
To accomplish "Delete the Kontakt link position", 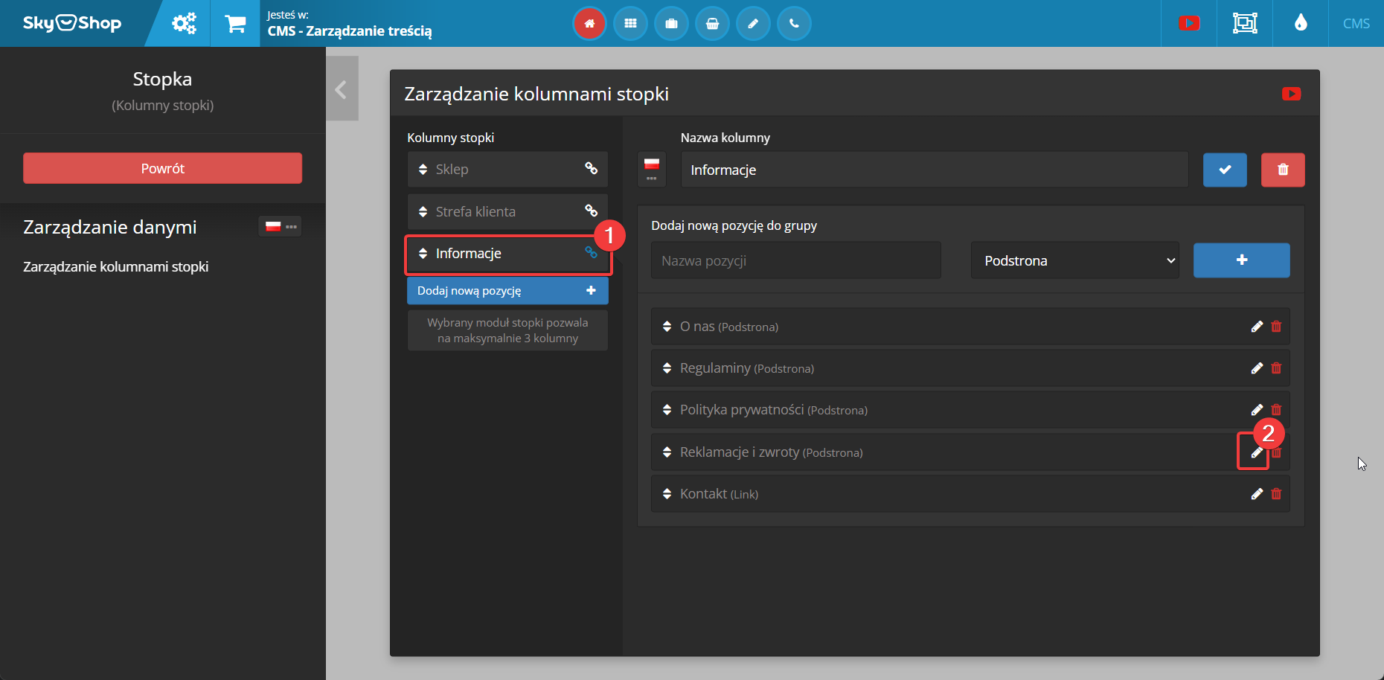I will 1276,494.
